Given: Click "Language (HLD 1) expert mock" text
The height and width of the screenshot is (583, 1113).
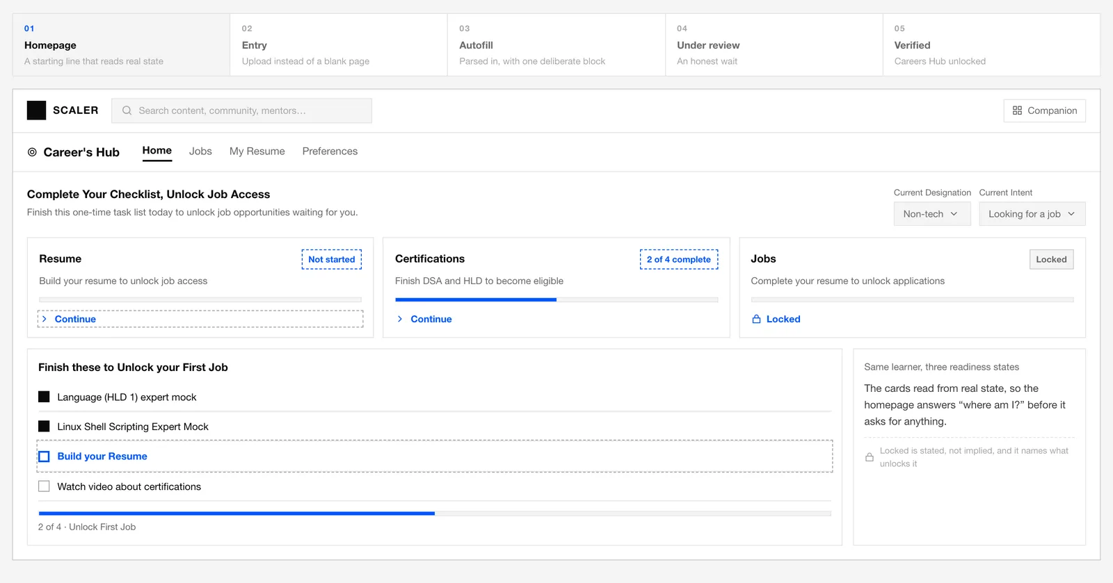Looking at the screenshot, I should point(127,397).
